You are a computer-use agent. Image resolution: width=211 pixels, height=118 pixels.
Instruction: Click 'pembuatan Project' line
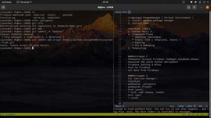coord(138,87)
